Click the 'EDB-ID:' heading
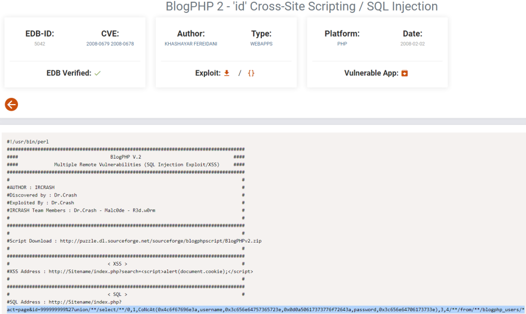The height and width of the screenshot is (314, 526). click(39, 34)
